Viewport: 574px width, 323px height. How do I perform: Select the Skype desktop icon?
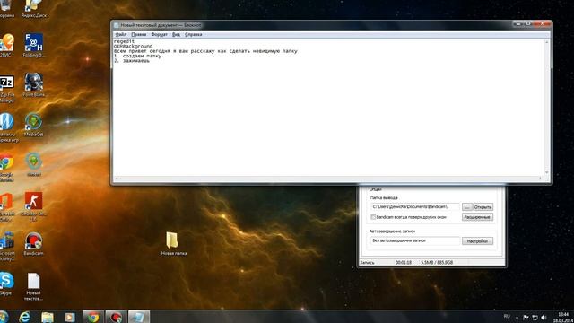pos(6,284)
